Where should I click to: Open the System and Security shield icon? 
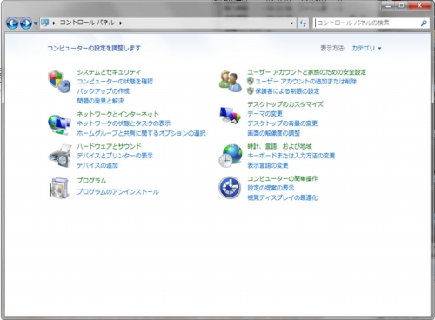pos(59,82)
